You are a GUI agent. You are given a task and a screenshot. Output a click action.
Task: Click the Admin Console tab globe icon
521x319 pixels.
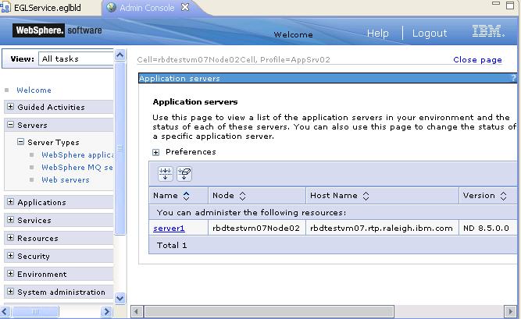coord(112,7)
